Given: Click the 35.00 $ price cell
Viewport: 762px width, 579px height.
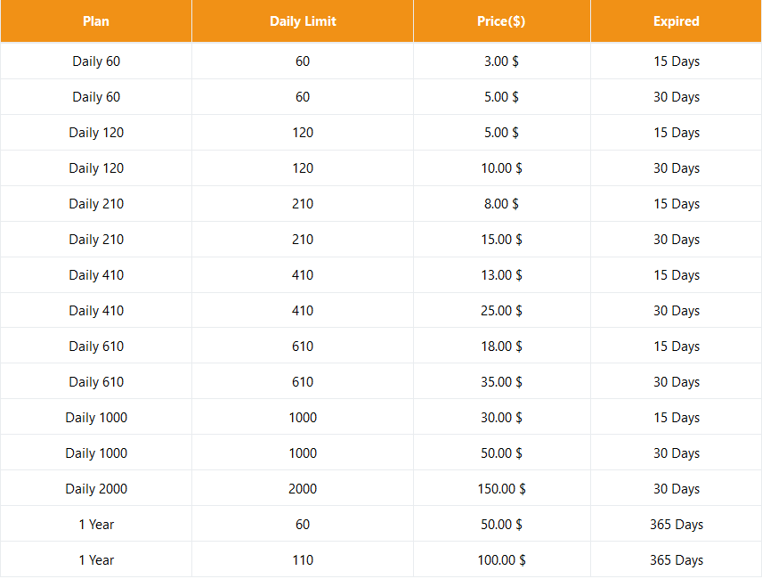Looking at the screenshot, I should click(x=501, y=381).
